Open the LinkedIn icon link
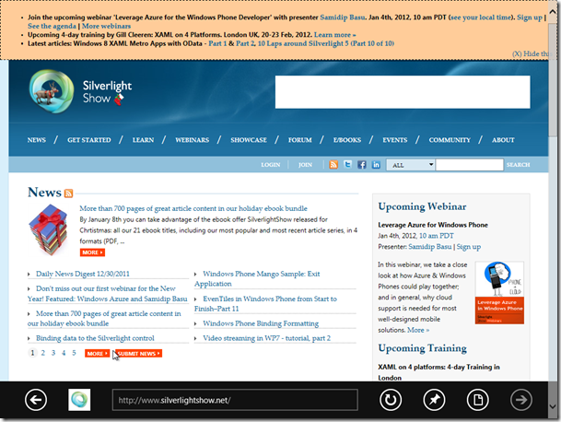Image resolution: width=561 pixels, height=422 pixels. pyautogui.click(x=376, y=165)
